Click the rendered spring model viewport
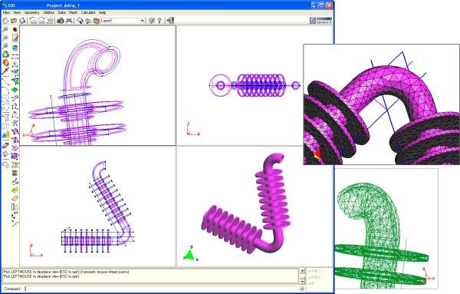This screenshot has height=294, width=460. [x=255, y=206]
